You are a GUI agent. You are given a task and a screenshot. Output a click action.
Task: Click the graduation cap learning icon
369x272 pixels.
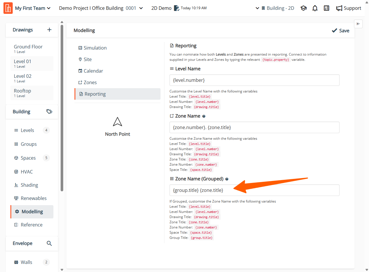tap(303, 8)
